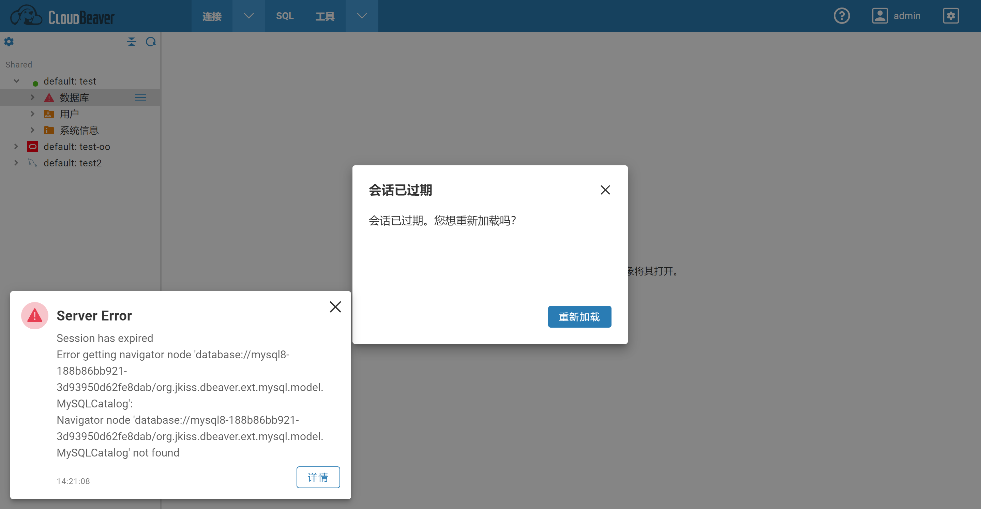Click the warning icon on 数据库 node
The image size is (981, 509).
[x=48, y=97]
